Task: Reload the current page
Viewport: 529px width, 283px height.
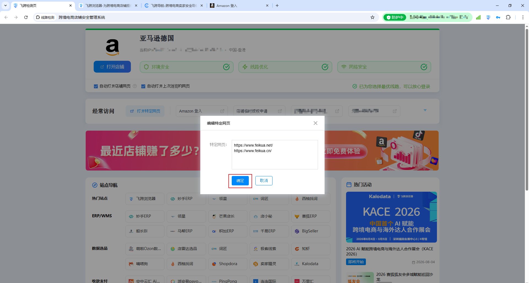Action: click(26, 17)
